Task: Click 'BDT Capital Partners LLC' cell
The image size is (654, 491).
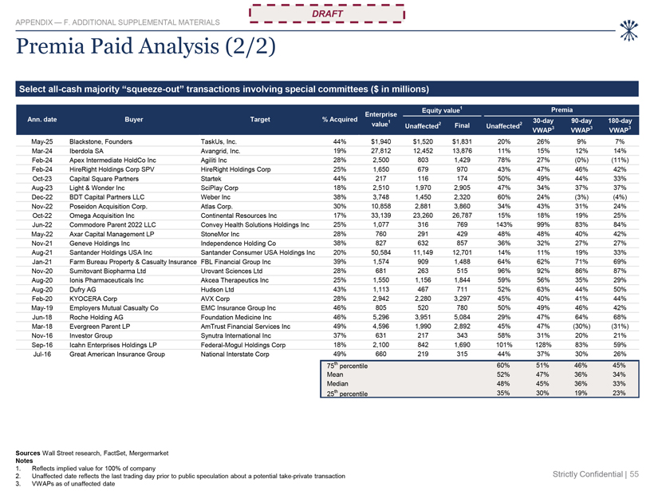Action: pos(107,197)
